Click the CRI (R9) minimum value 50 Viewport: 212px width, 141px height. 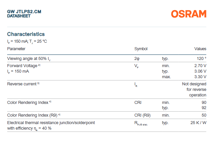pos(204,115)
